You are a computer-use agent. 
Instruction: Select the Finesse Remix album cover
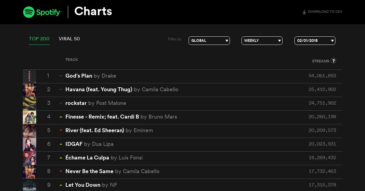(30, 117)
